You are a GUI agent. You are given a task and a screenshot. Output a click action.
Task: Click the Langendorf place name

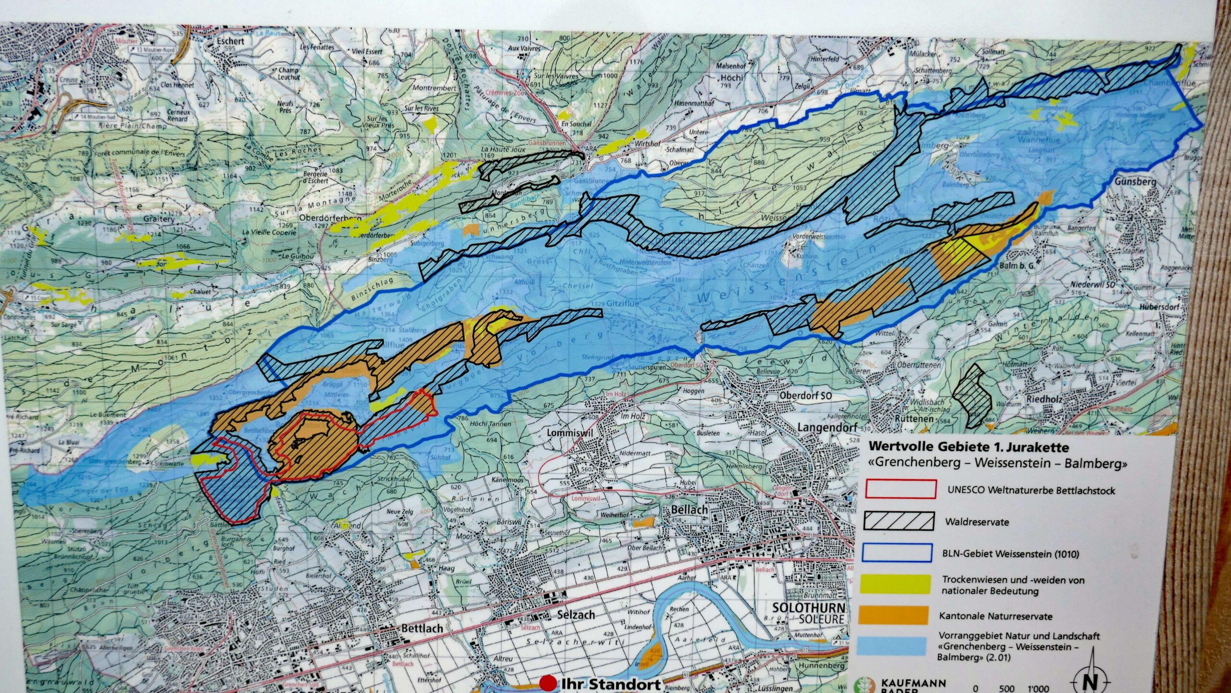pos(827,427)
